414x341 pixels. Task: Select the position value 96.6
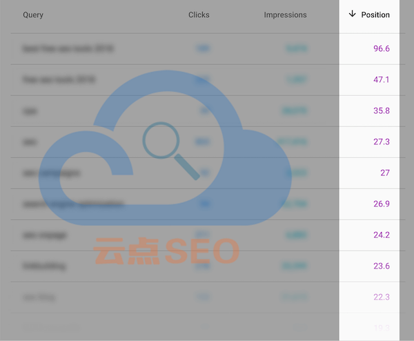pyautogui.click(x=382, y=48)
